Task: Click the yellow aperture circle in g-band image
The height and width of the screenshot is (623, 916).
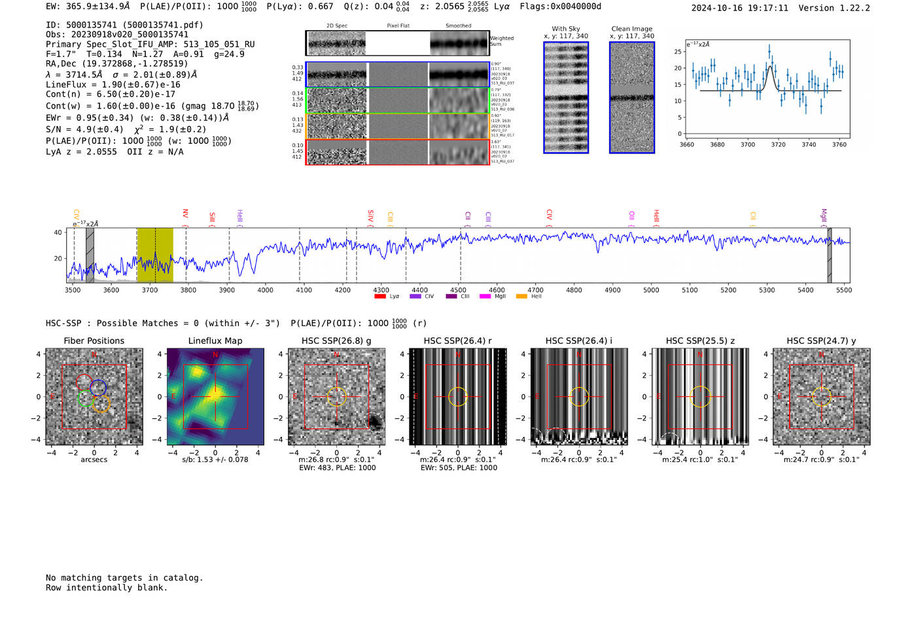Action: [336, 396]
